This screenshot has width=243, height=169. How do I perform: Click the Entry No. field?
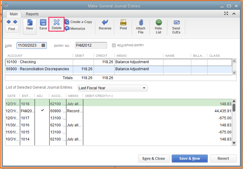[x=91, y=45]
